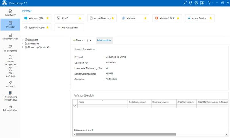Open the Connect module
The width and height of the screenshot is (230, 138).
pyautogui.click(x=10, y=84)
